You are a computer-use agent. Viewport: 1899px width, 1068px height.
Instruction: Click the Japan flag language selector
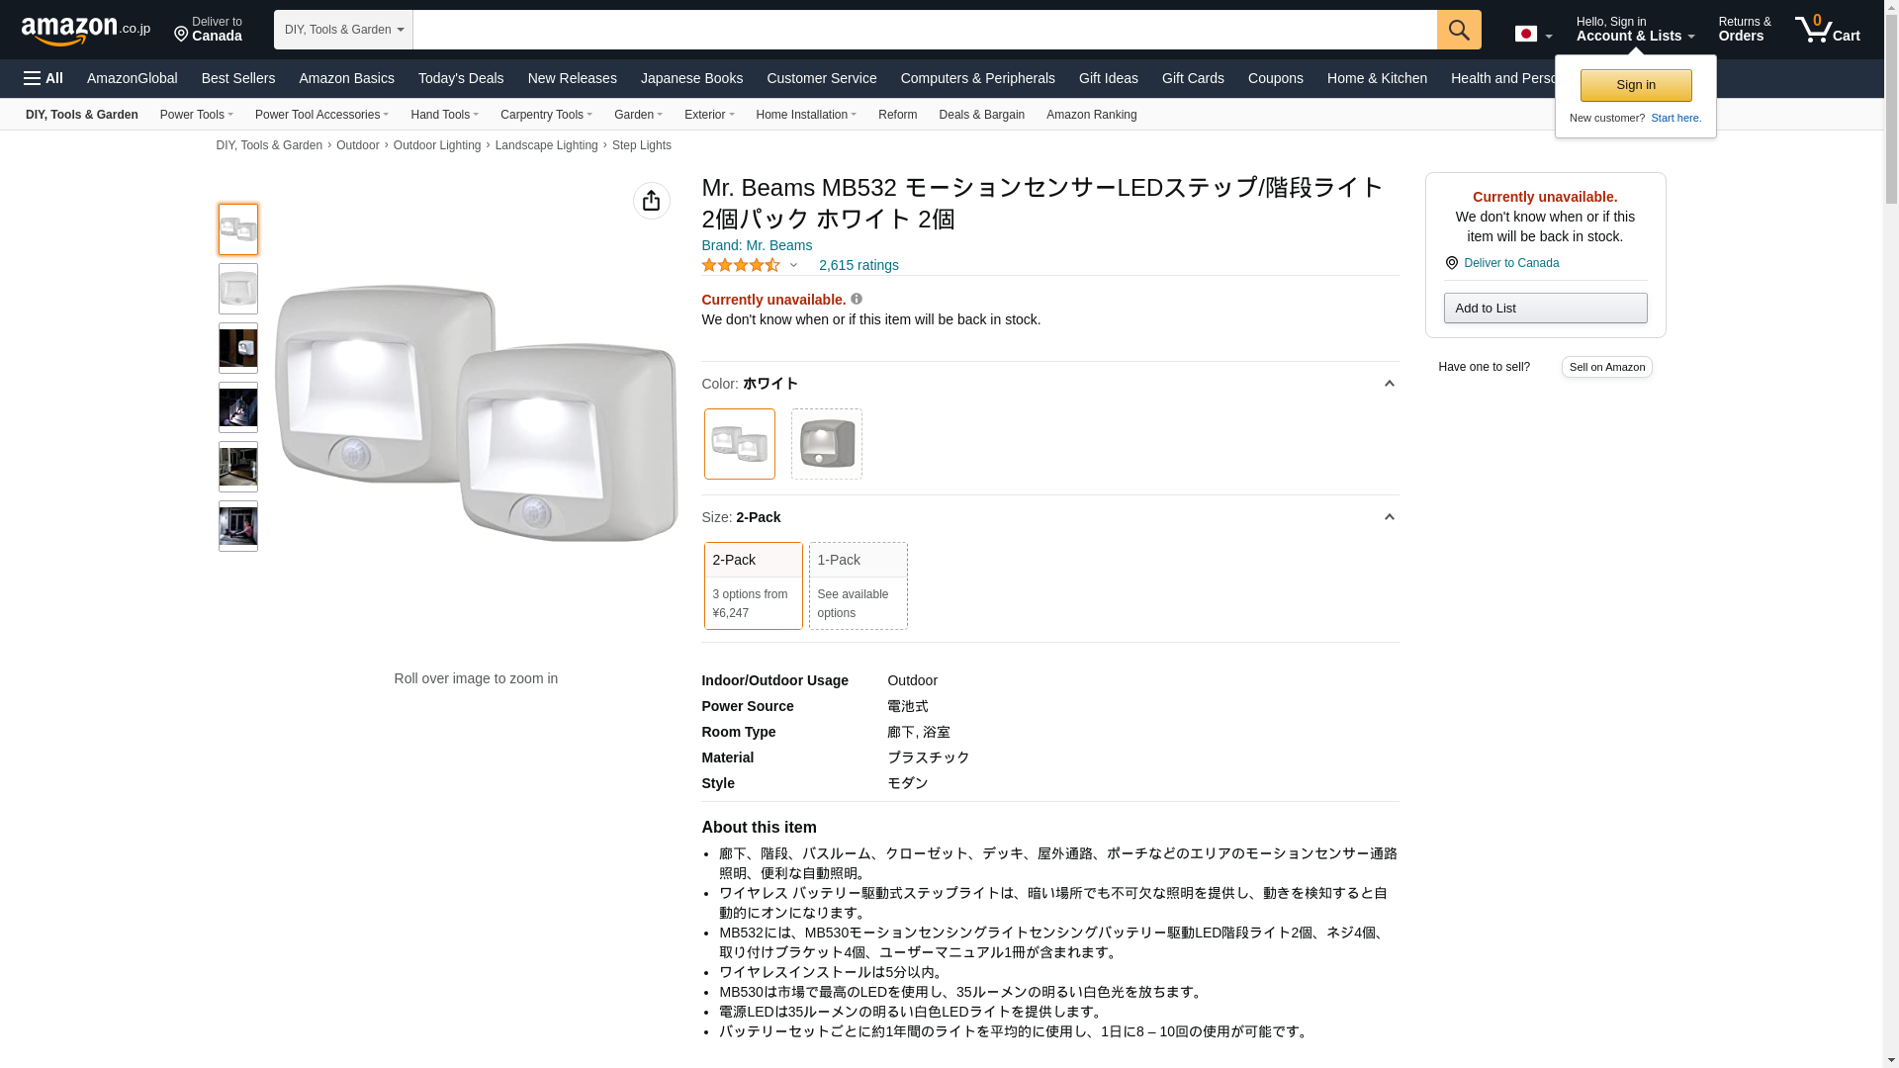tap(1533, 34)
